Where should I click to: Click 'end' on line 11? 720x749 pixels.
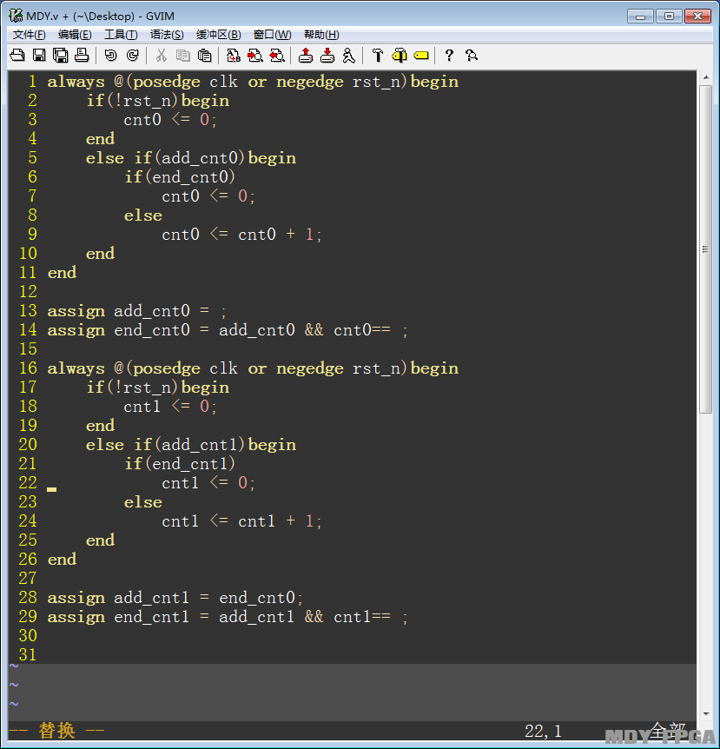pos(62,273)
